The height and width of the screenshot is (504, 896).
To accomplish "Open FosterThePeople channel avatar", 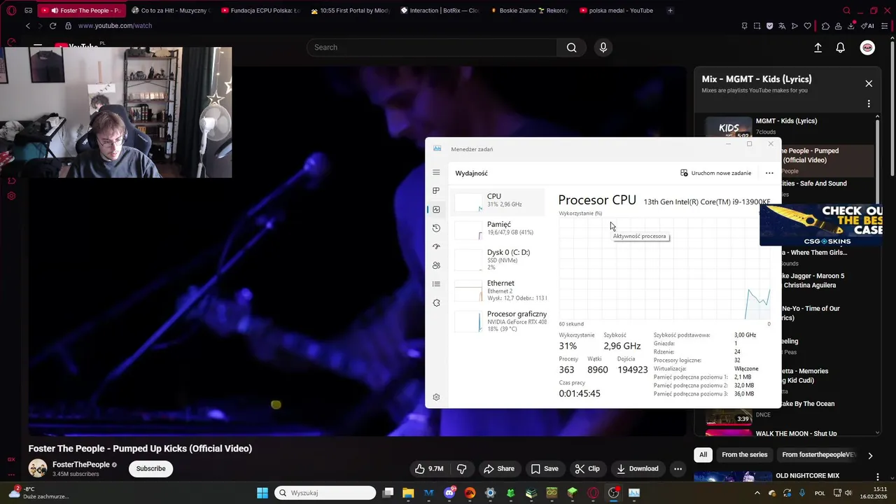I will [x=38, y=468].
